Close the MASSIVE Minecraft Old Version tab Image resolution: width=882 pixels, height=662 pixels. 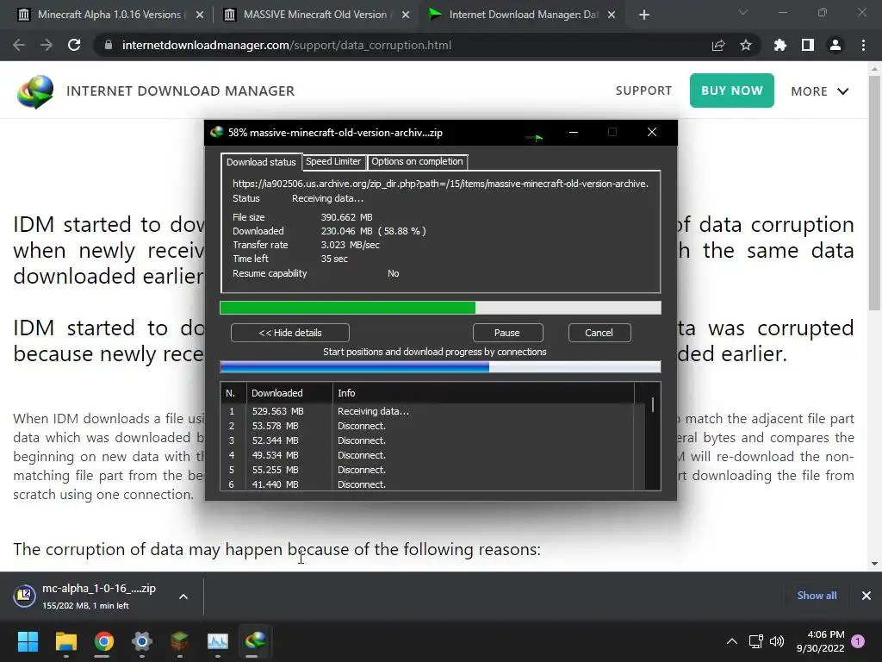pyautogui.click(x=406, y=16)
